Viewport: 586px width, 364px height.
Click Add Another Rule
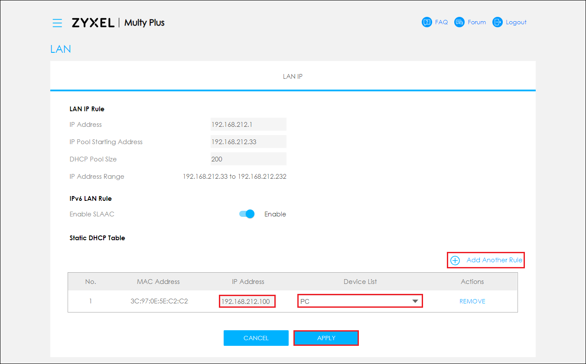pos(486,260)
